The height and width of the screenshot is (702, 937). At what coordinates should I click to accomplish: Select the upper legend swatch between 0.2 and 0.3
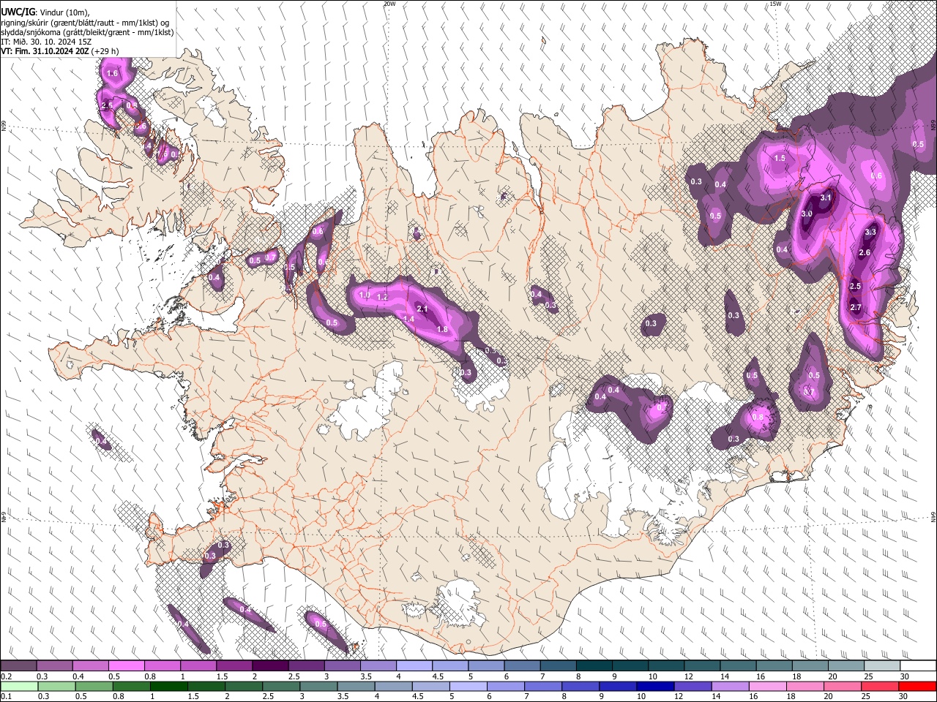click(18, 666)
